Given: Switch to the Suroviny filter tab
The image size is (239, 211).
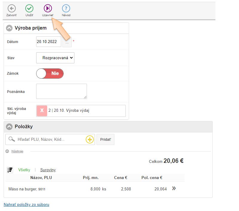Looking at the screenshot, I should click(x=48, y=170).
